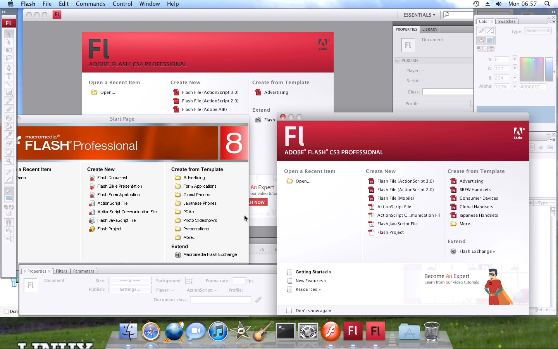Click the fill color swatch in tools panel
This screenshot has width=558, height=349.
coord(9,198)
